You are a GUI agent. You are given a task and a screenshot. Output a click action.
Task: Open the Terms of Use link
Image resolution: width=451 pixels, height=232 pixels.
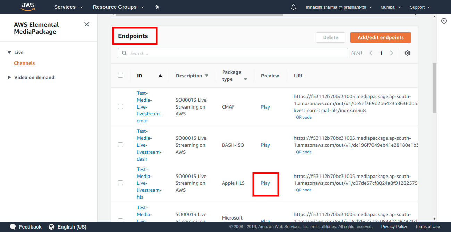coord(427,227)
